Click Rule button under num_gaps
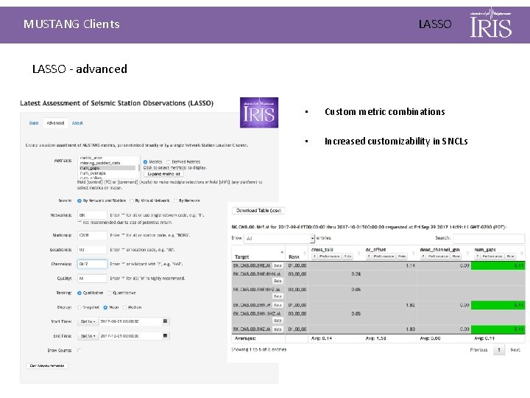 click(510, 256)
